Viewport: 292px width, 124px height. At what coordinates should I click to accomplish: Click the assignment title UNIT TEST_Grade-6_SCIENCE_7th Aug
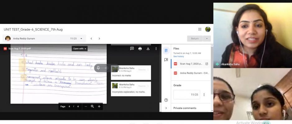click(33, 29)
